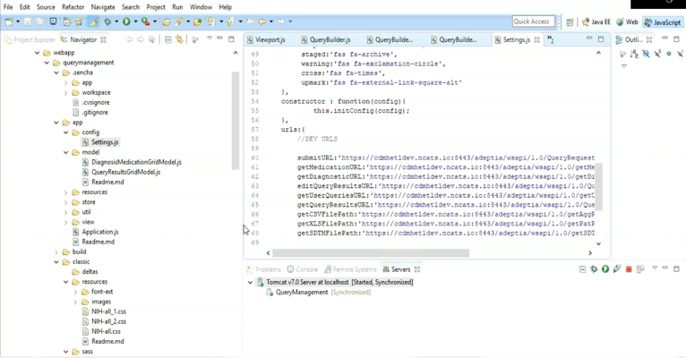This screenshot has width=686, height=358.
Task: Switch to the QueryBuilder.js editor tab
Action: point(326,39)
